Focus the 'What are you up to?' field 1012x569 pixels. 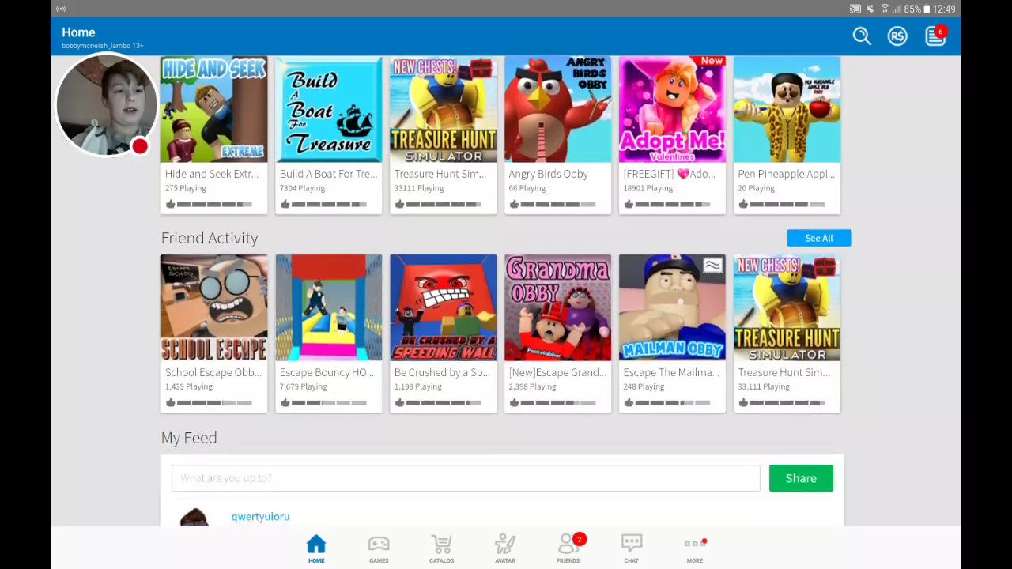(466, 478)
